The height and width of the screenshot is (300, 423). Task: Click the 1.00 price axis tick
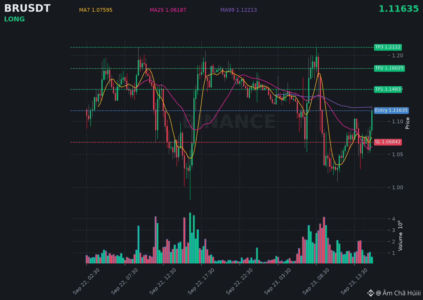pos(397,187)
